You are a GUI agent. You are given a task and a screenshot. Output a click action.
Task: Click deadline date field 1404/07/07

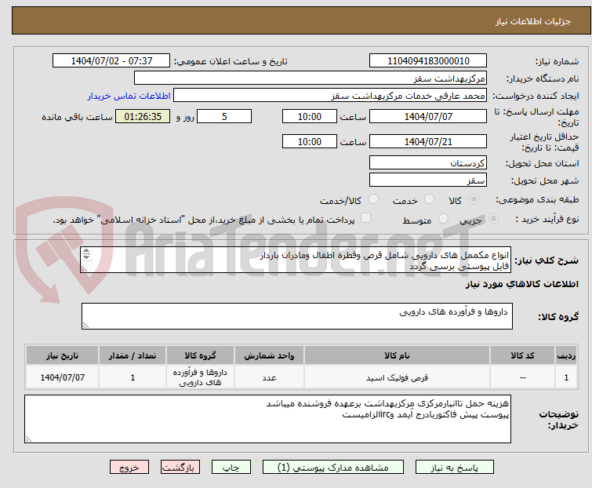coord(428,116)
